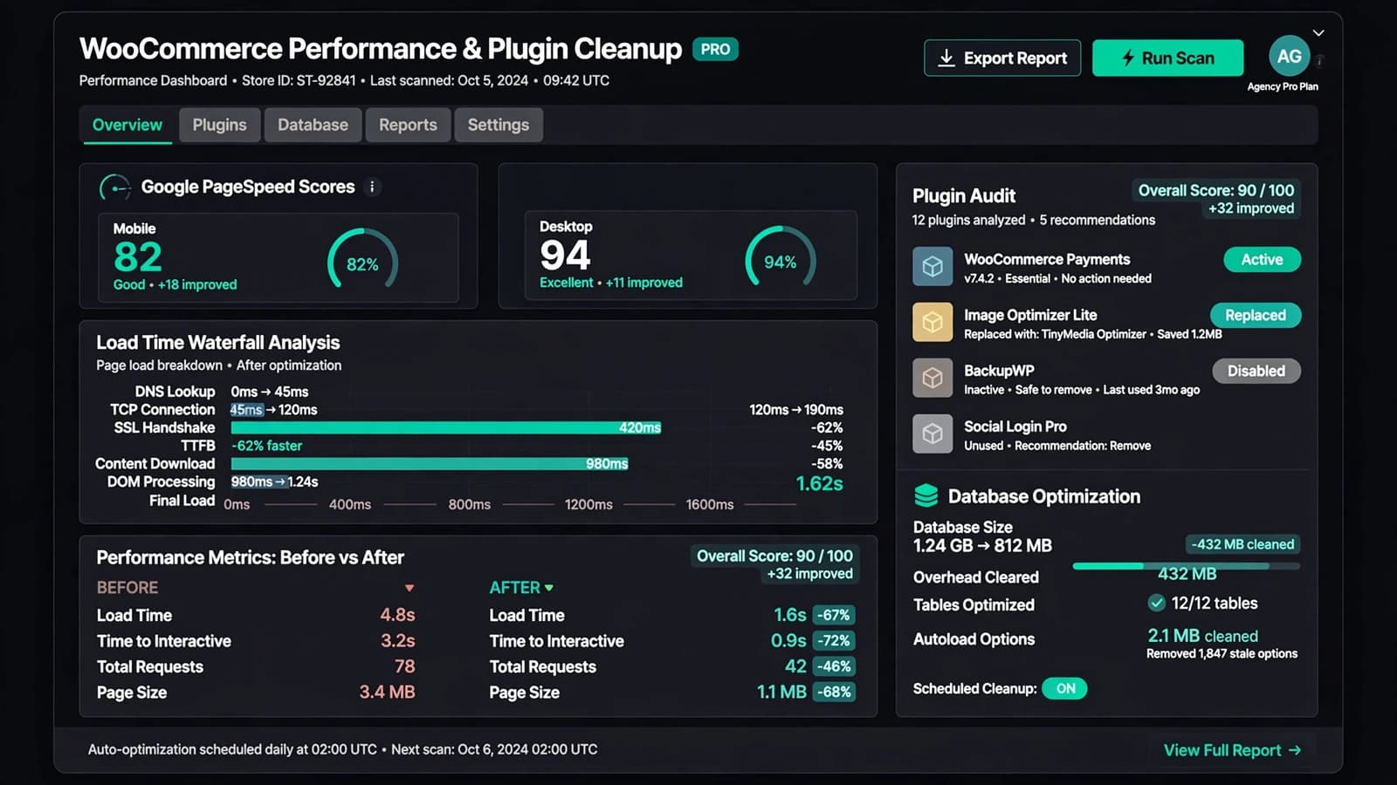Open the BEFORE column dropdown arrow
The height and width of the screenshot is (785, 1397).
409,588
